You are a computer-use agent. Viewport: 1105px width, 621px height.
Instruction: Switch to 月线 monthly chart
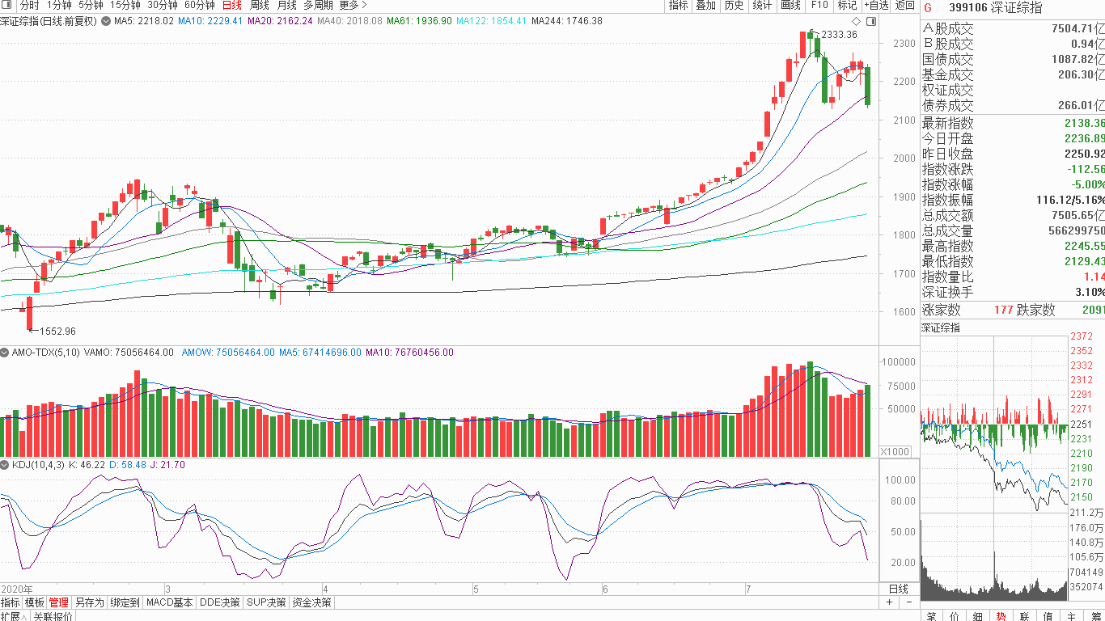click(x=286, y=5)
